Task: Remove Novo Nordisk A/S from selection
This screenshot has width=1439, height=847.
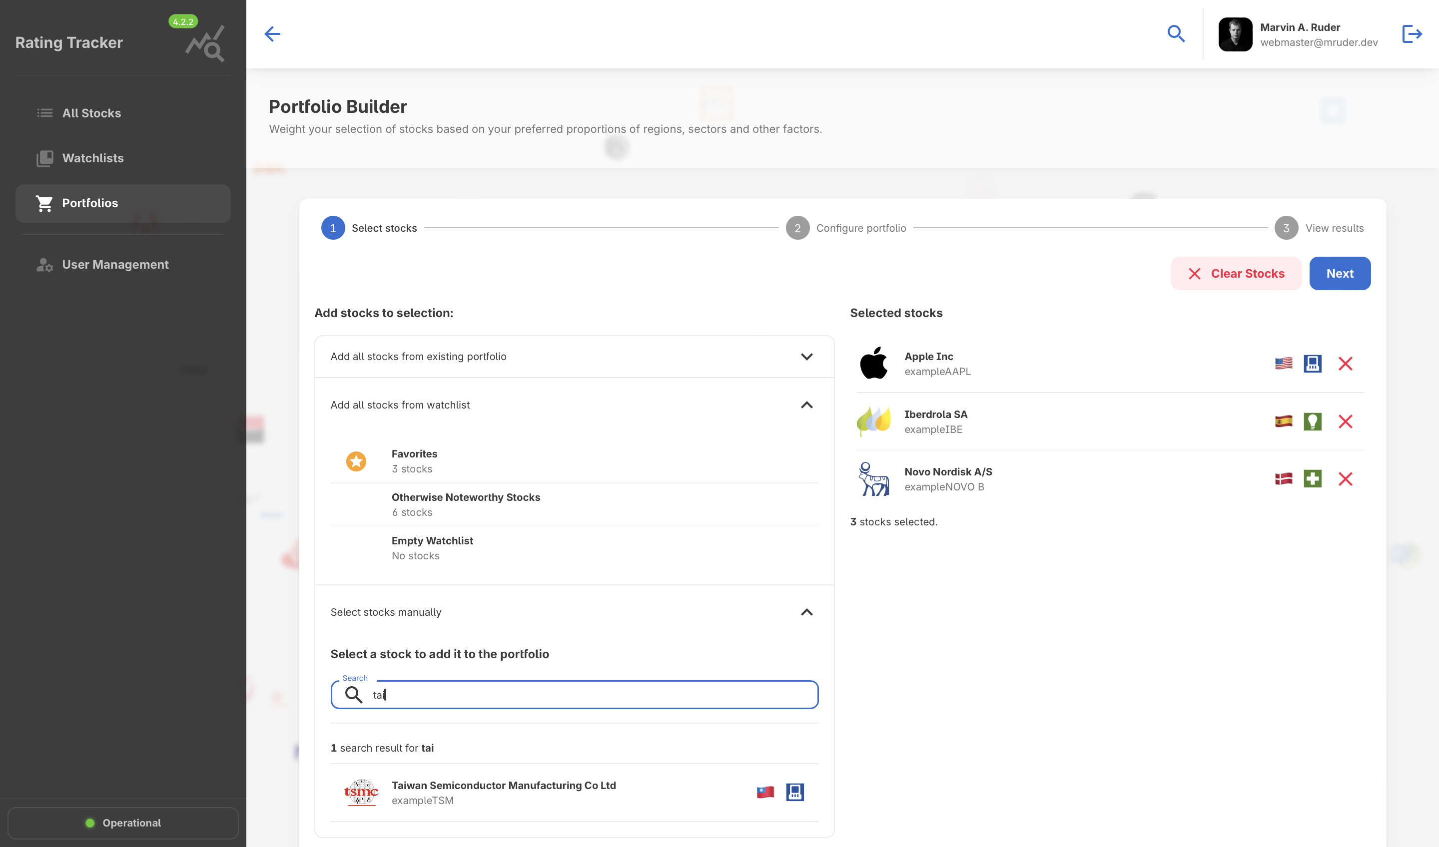Action: tap(1346, 479)
